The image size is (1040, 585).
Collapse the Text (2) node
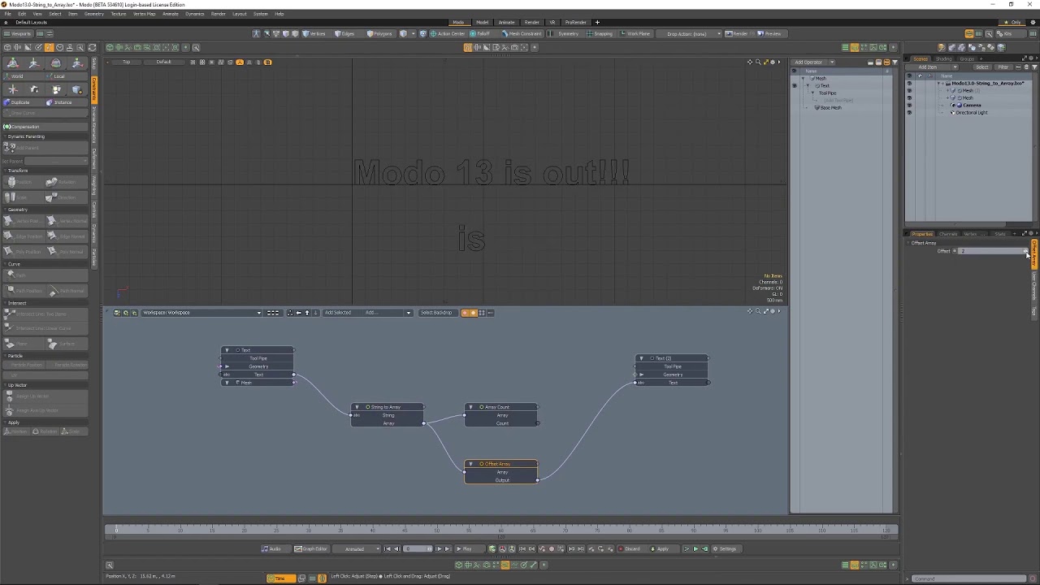[641, 358]
